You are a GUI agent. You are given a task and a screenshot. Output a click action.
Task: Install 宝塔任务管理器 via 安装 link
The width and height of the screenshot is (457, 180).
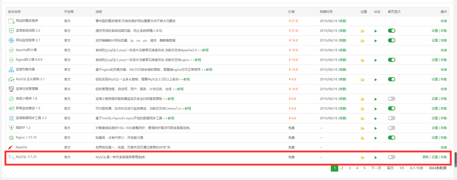click(444, 89)
